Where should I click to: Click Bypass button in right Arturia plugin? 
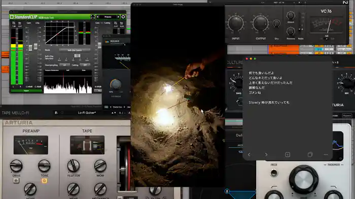(x=347, y=115)
